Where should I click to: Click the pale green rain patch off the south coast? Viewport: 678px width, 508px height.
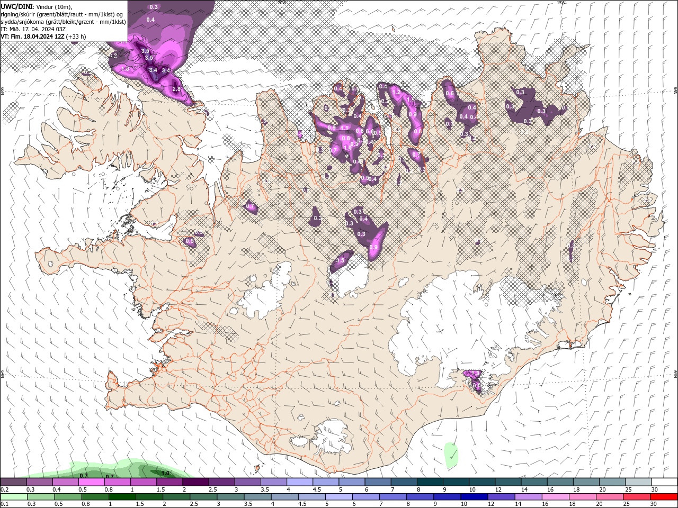click(x=451, y=455)
